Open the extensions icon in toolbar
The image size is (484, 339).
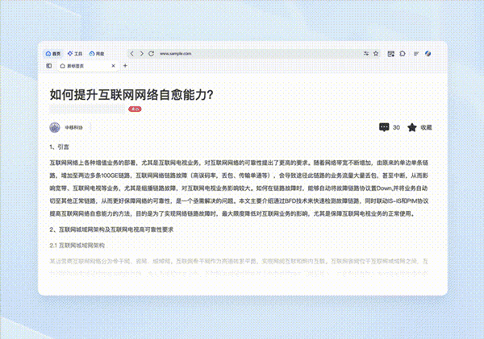click(403, 53)
